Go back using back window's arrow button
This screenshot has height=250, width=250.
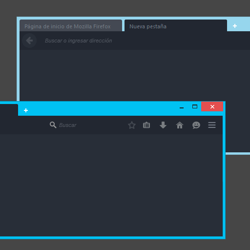[29, 41]
